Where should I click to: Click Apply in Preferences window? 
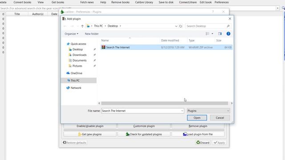click(219, 143)
